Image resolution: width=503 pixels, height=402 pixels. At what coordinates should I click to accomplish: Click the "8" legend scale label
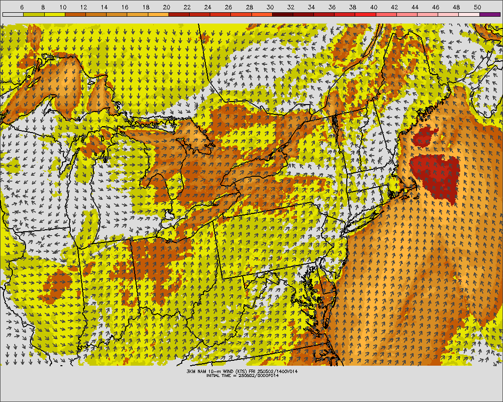[x=43, y=7]
